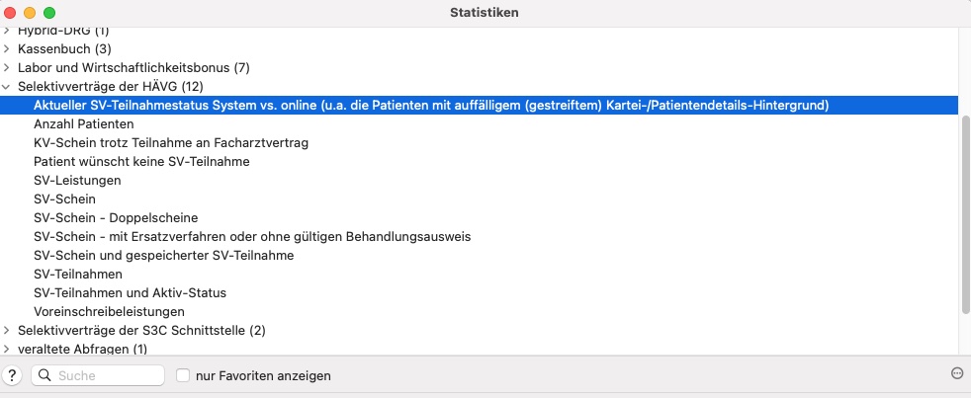Select SV-Teilnahmen und Aktiv-Status

pos(131,292)
